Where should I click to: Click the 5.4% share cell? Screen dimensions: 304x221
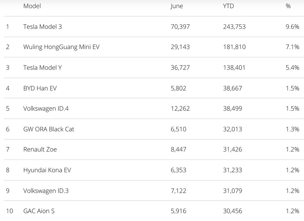[x=293, y=67]
